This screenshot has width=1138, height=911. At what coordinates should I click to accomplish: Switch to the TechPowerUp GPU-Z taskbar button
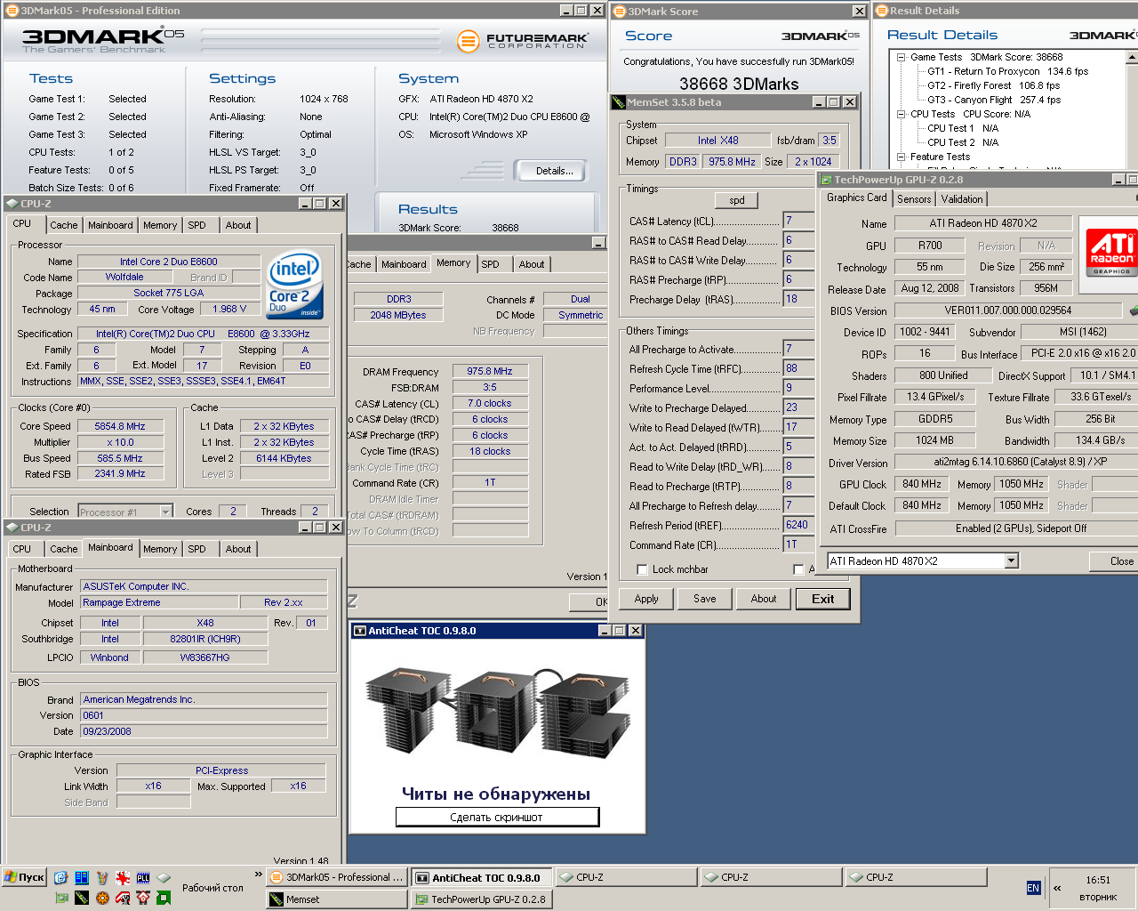[482, 899]
